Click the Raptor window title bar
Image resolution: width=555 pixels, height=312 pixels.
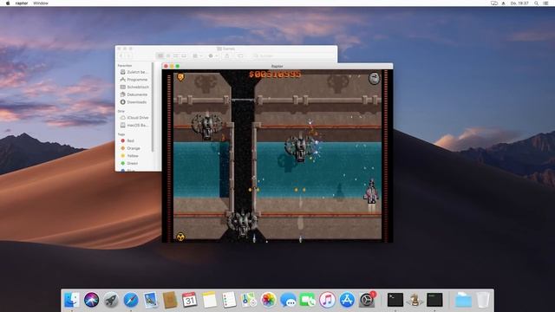pos(277,66)
